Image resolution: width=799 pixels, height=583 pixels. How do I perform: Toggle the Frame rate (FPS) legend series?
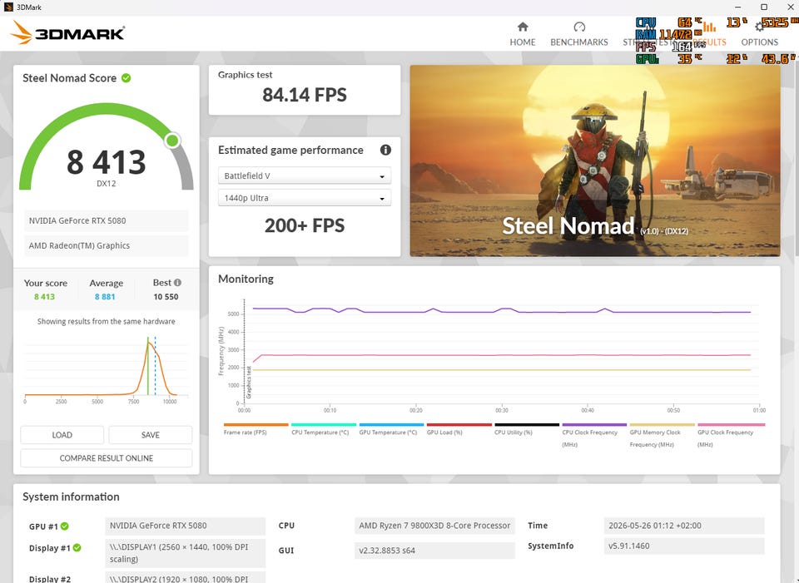tap(245, 432)
